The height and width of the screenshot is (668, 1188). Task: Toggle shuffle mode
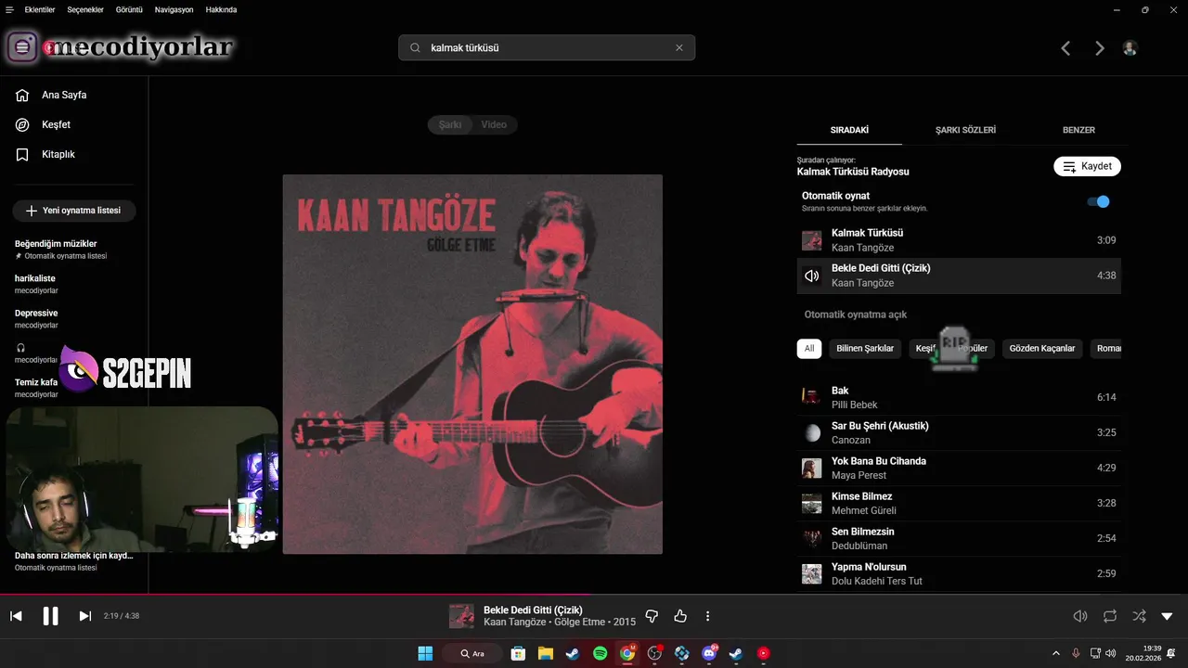(1139, 616)
